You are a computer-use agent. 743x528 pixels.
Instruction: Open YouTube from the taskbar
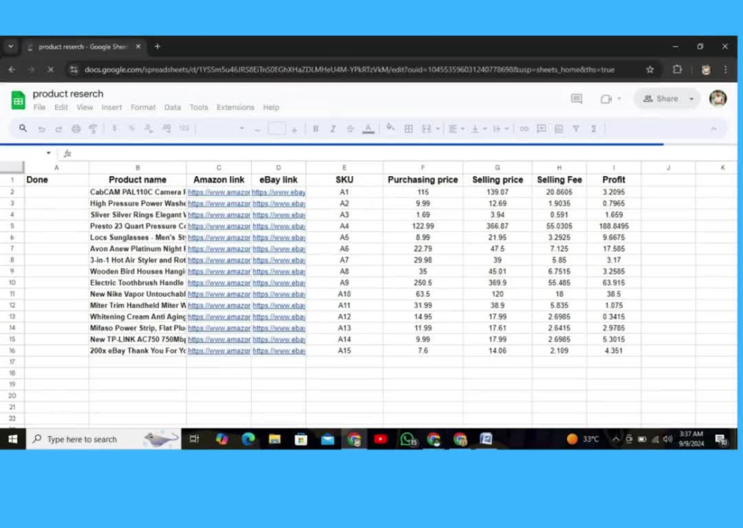[380, 439]
